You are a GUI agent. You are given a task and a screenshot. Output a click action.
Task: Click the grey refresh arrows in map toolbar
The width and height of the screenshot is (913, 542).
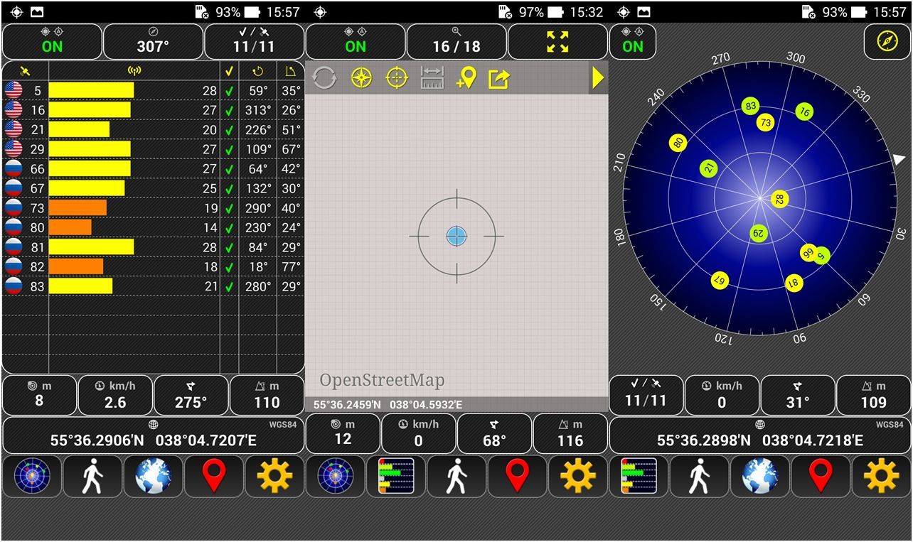point(324,77)
